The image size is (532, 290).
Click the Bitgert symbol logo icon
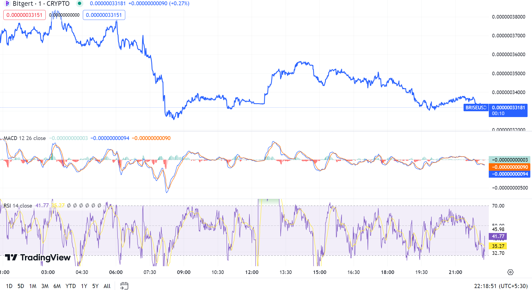(x=7, y=4)
